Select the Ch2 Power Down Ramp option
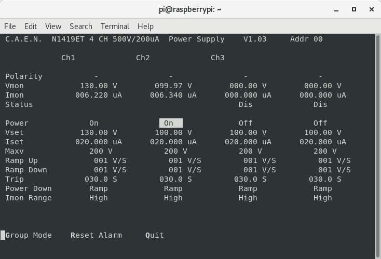The image size is (381, 259). pos(173,188)
